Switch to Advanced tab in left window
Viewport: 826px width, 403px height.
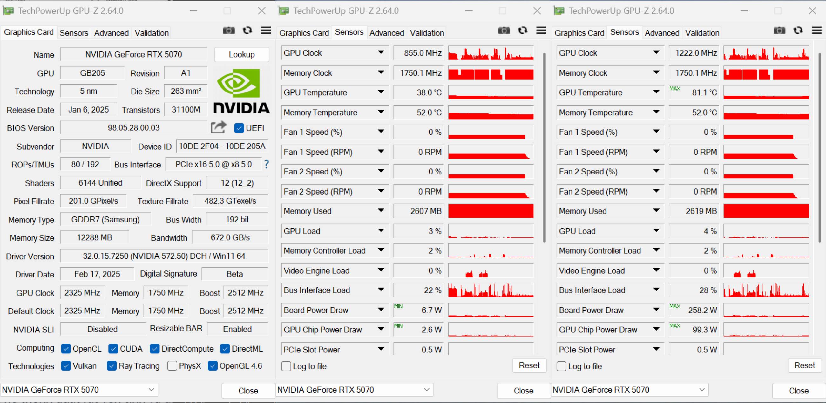click(111, 33)
